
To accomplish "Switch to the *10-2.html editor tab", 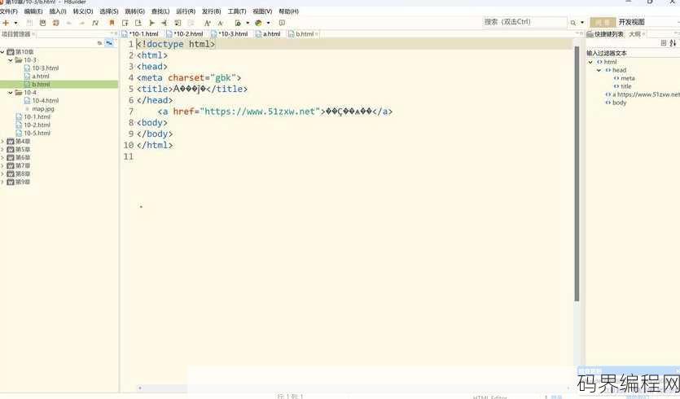I will point(185,34).
